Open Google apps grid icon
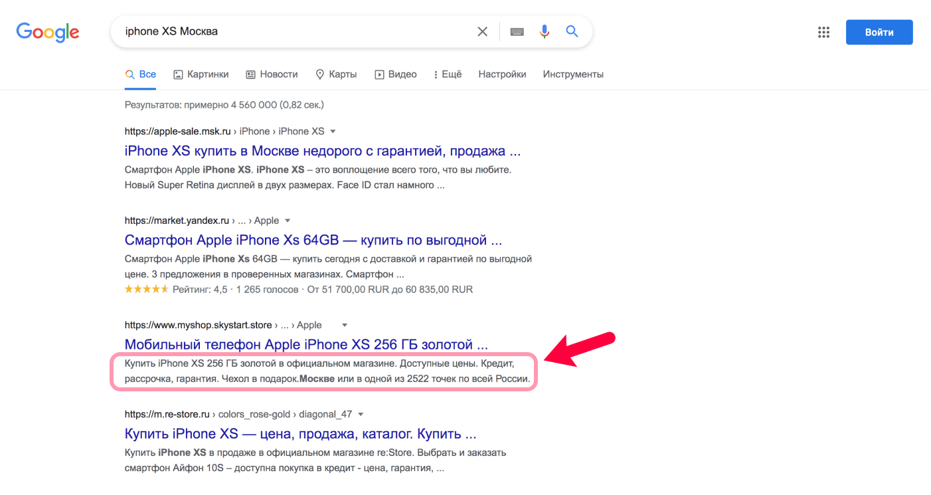Image resolution: width=931 pixels, height=495 pixels. point(824,32)
